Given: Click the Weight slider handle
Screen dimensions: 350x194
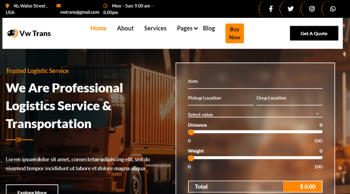Looking at the screenshot, I should [191, 158].
